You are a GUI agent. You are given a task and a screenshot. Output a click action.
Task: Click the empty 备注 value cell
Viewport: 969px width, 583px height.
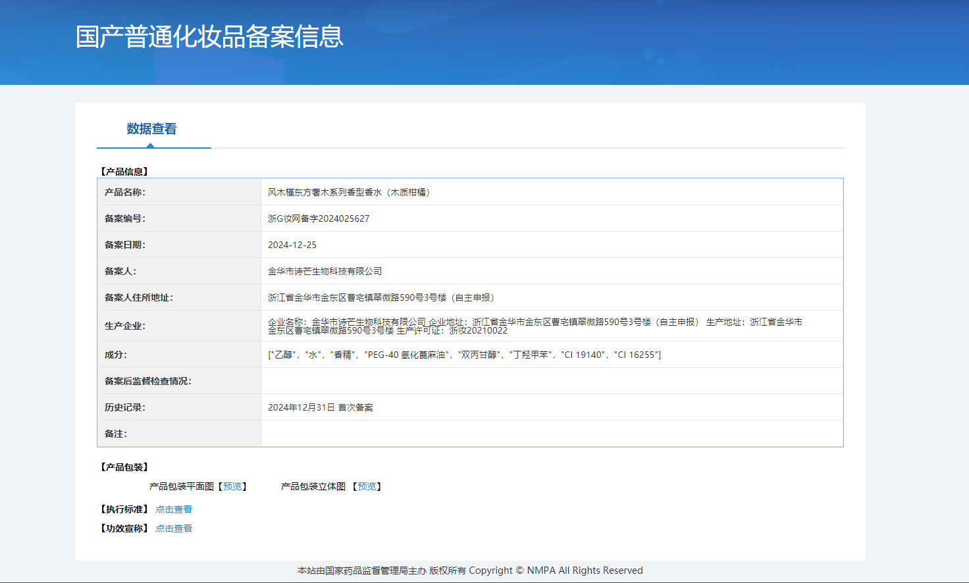click(552, 434)
